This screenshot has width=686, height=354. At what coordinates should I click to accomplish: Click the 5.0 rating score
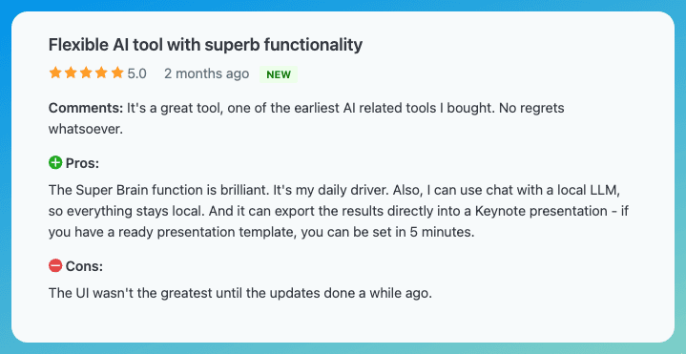coord(137,74)
